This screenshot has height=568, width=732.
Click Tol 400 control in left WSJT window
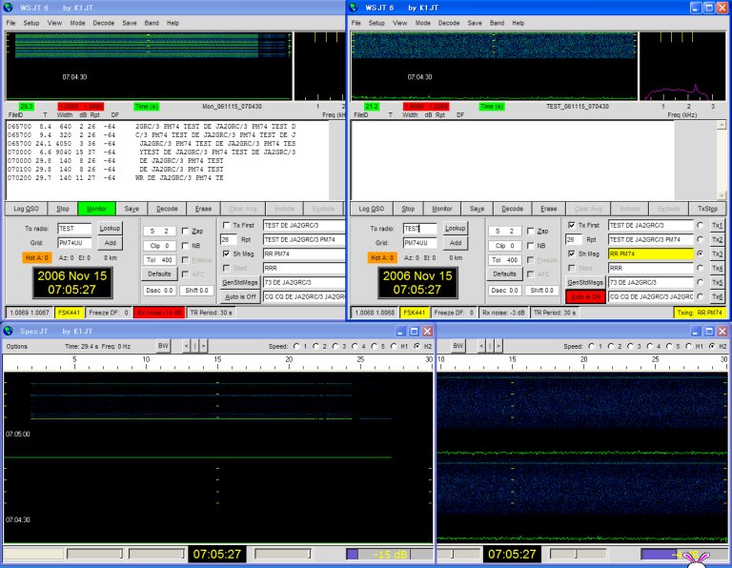point(159,260)
